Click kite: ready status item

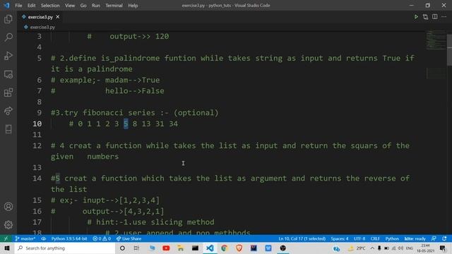[415, 238]
